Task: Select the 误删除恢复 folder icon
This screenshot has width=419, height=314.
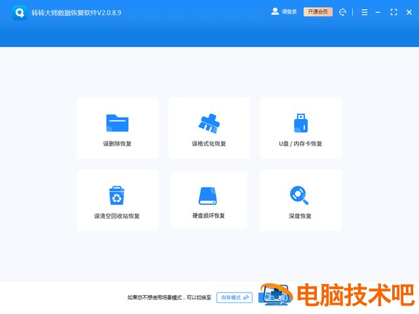Action: point(117,123)
